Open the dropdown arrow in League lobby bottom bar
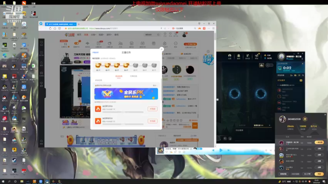The width and height of the screenshot is (328, 184). click(x=269, y=126)
